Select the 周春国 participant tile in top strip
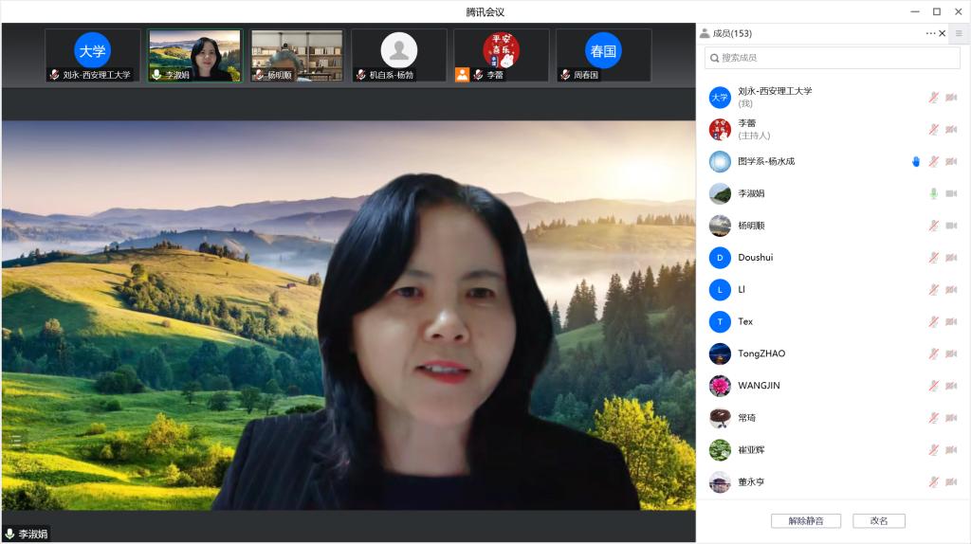Viewport: 971px width, 544px height. [x=603, y=55]
